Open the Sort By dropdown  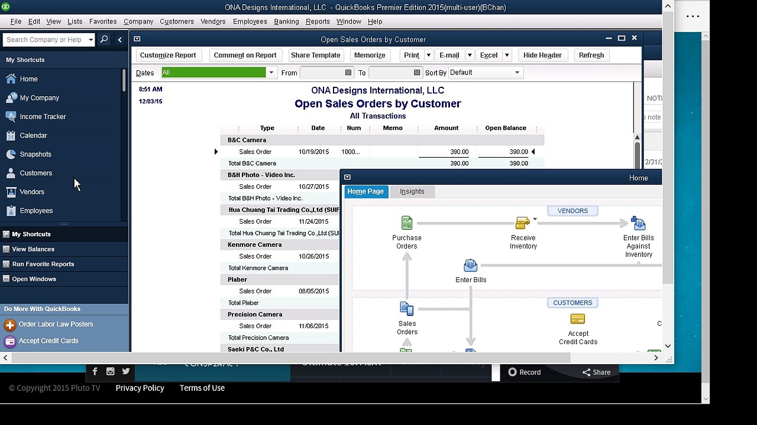point(517,73)
